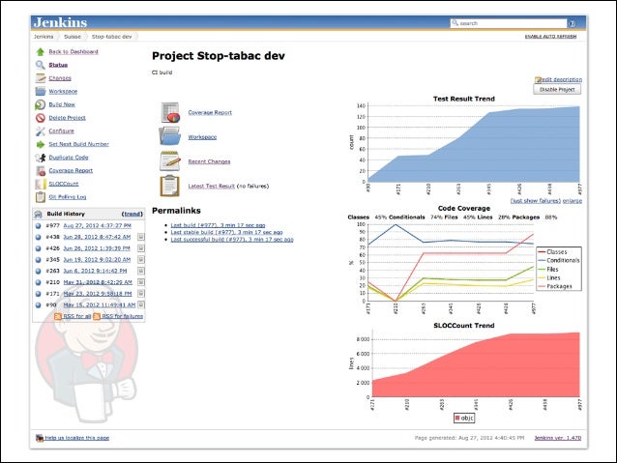Open the Stop-tabac dev breadcrumb item
Viewport: 617px width, 463px height.
pos(112,37)
